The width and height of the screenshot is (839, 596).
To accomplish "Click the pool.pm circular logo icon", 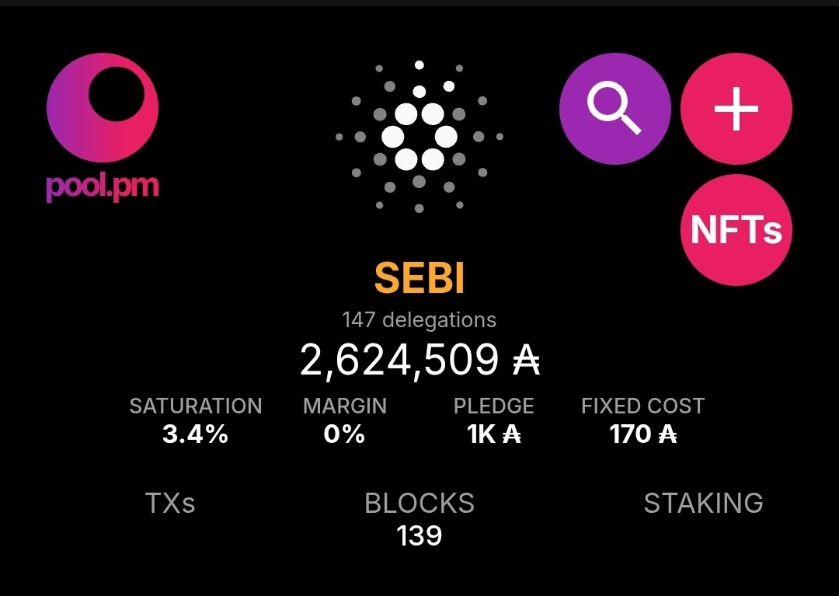I will coord(103,107).
